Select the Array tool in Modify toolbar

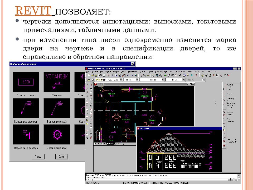[91, 99]
